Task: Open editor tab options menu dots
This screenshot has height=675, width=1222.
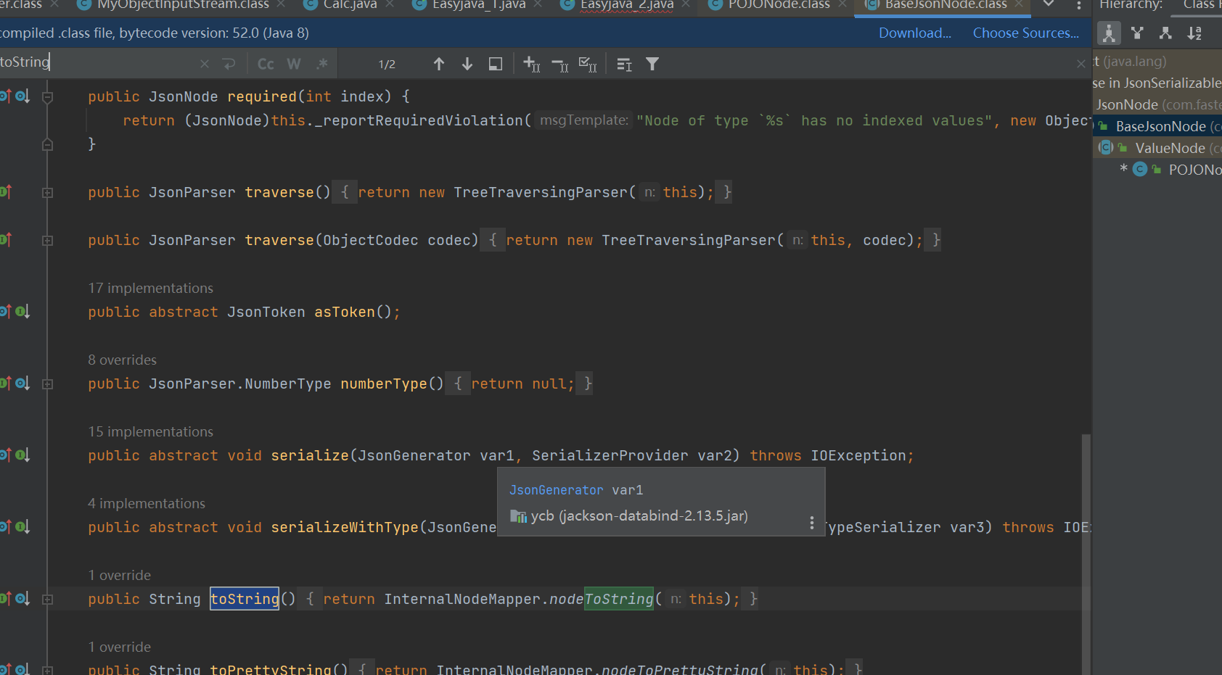Action: pyautogui.click(x=1079, y=6)
